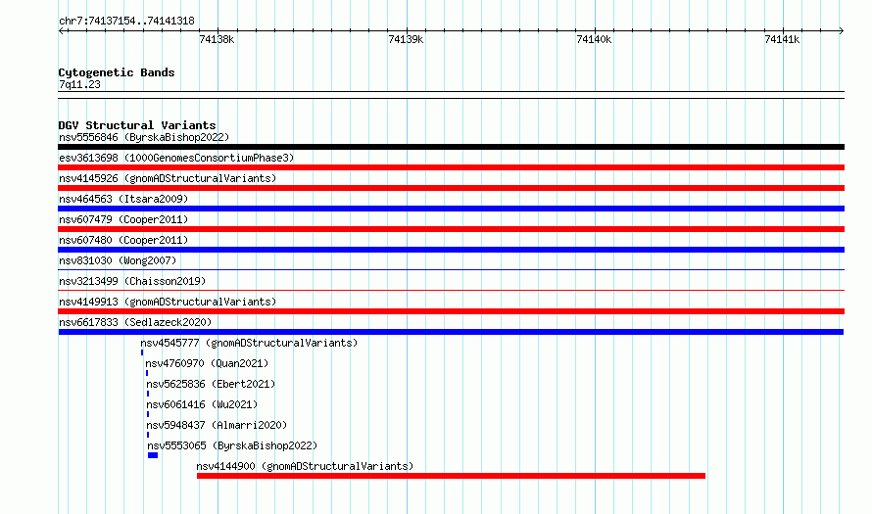
Task: Click the right arrowhead of the ruler
Action: pos(842,30)
